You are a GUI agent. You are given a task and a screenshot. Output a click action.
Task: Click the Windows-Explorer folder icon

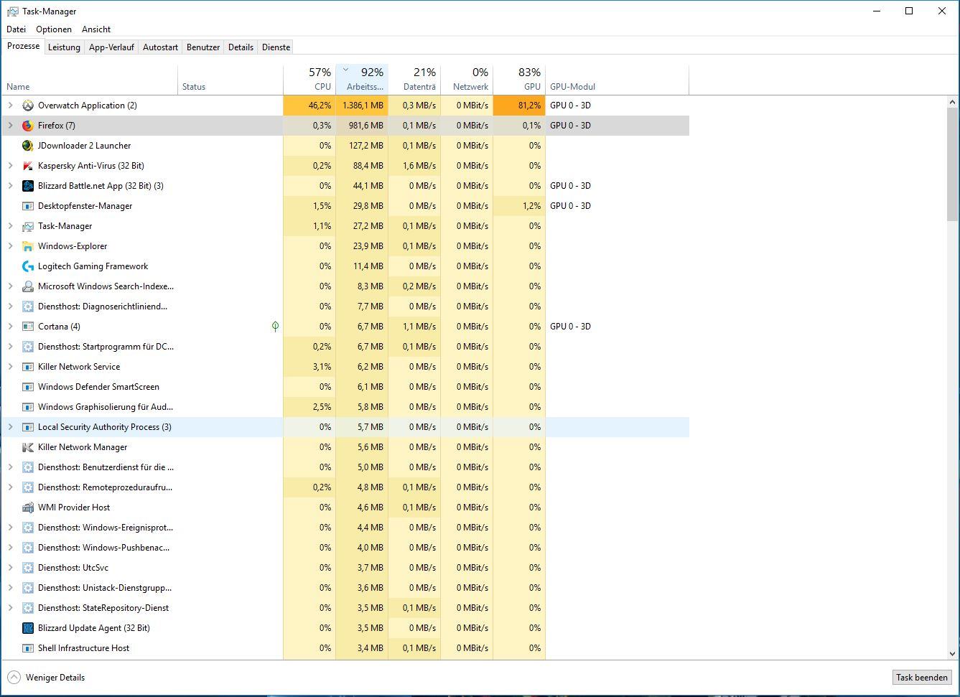point(27,246)
